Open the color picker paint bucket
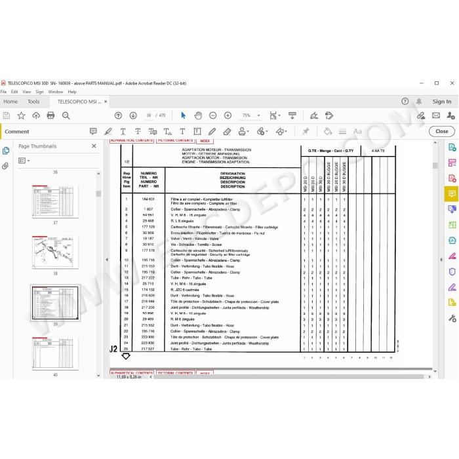This screenshot has height=459, width=459. click(328, 131)
